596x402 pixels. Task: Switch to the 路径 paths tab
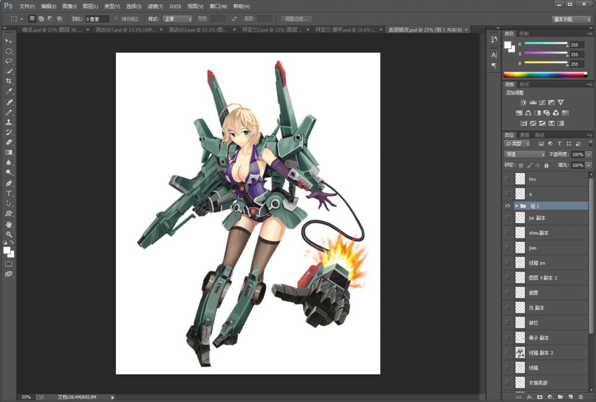click(540, 135)
